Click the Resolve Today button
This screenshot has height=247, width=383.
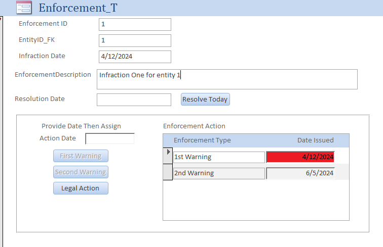tap(205, 100)
